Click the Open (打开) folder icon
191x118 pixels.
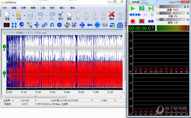pos(18,14)
